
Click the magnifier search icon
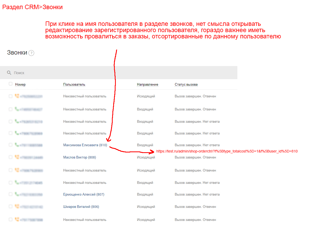point(9,73)
